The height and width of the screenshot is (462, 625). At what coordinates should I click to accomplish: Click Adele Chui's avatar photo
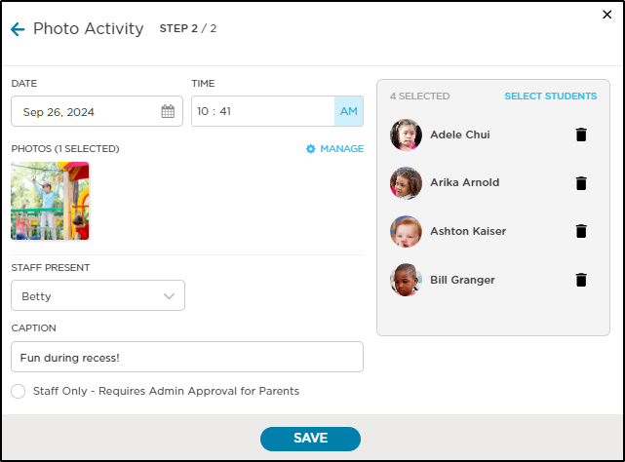pos(406,135)
